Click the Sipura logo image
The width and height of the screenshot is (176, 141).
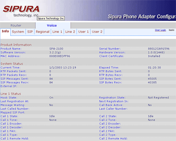click(x=21, y=11)
